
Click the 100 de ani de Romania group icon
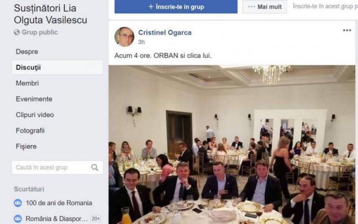(x=18, y=203)
